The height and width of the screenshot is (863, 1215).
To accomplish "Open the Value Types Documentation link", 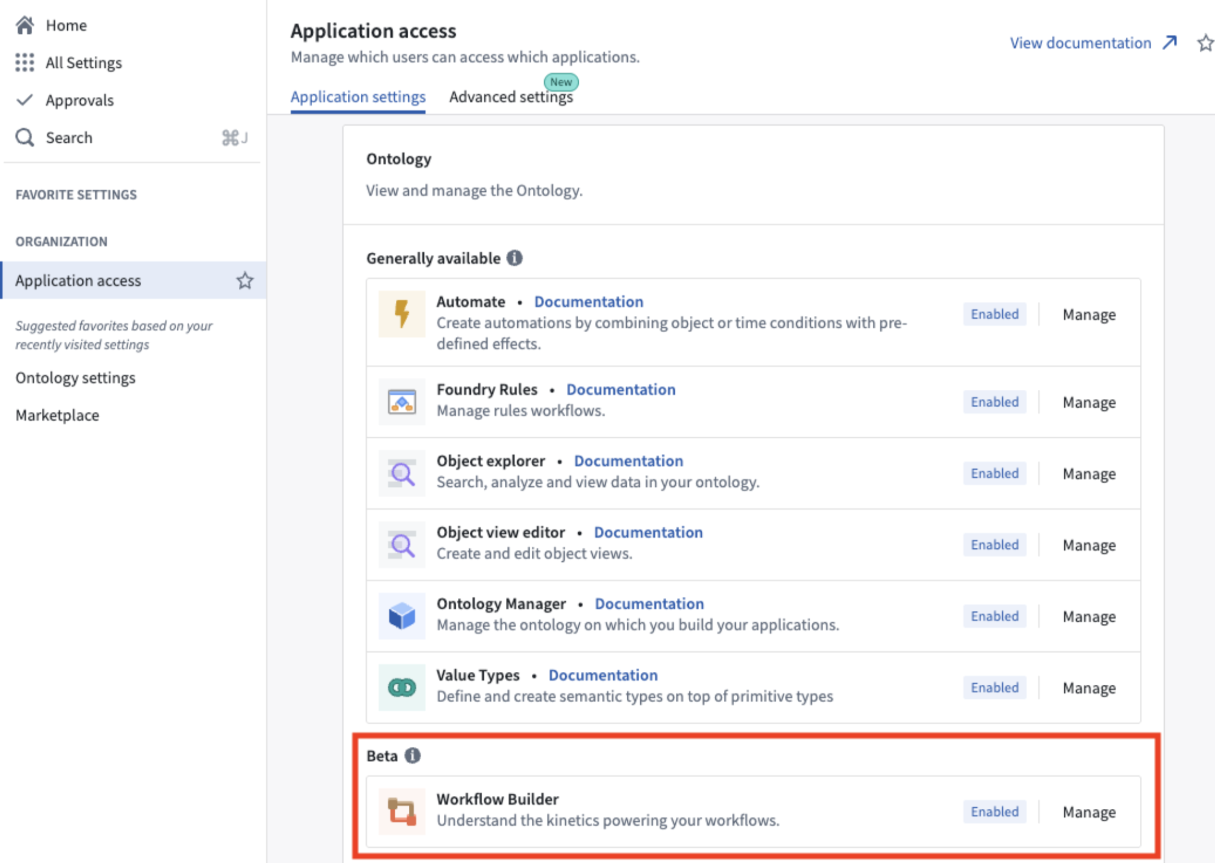I will point(603,675).
